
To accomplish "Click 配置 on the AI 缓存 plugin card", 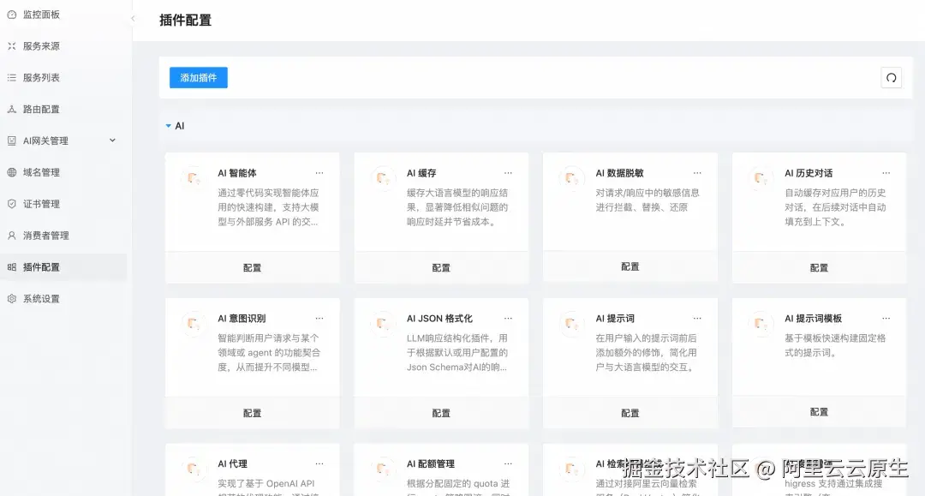I will pyautogui.click(x=440, y=267).
